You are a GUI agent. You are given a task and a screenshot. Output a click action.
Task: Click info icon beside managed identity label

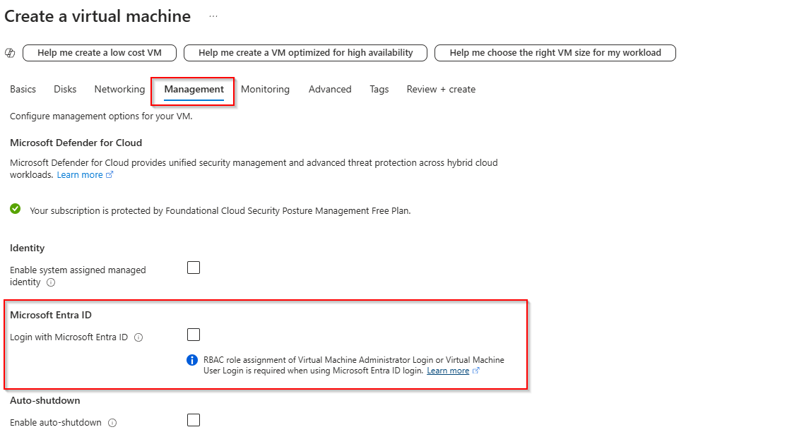tap(51, 282)
